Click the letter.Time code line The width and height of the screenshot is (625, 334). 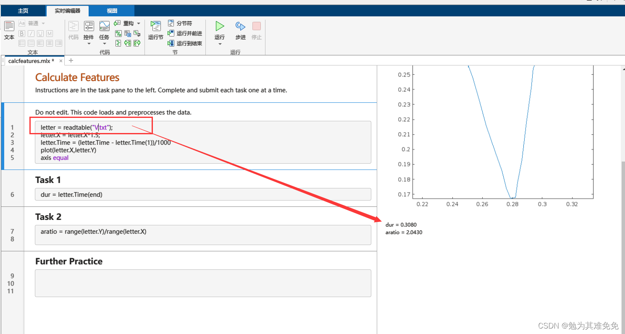106,142
